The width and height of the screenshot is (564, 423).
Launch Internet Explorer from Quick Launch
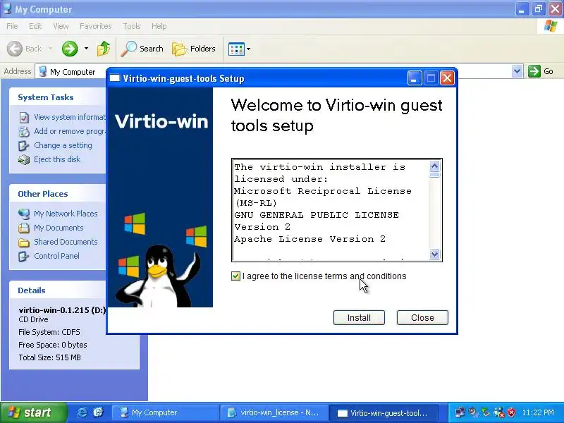pos(82,412)
